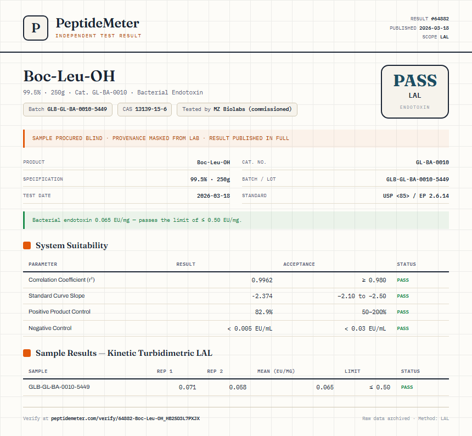The height and width of the screenshot is (436, 472).
Task: Click PASS status for Standard Curve Slope
Action: [403, 296]
